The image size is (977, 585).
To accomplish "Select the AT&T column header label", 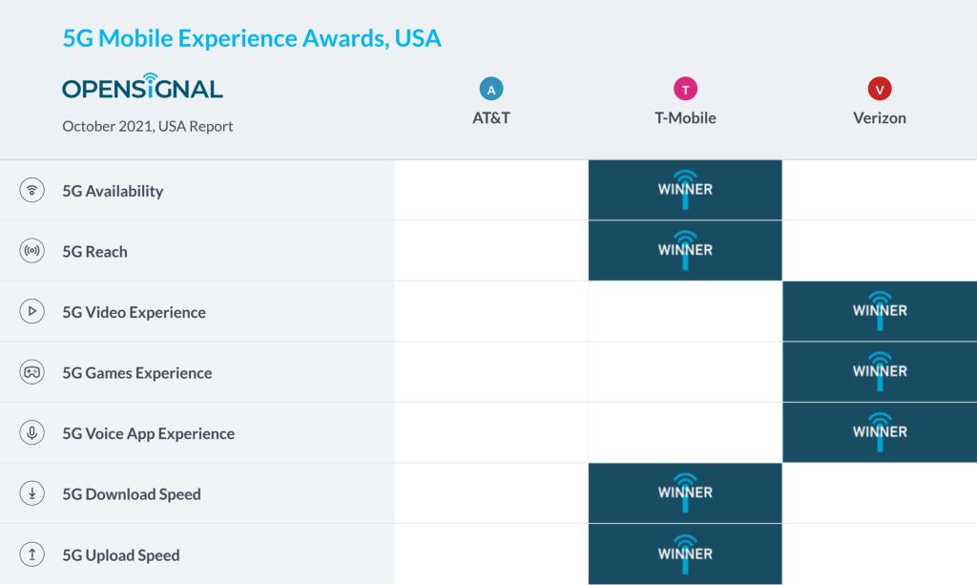I will 491,118.
